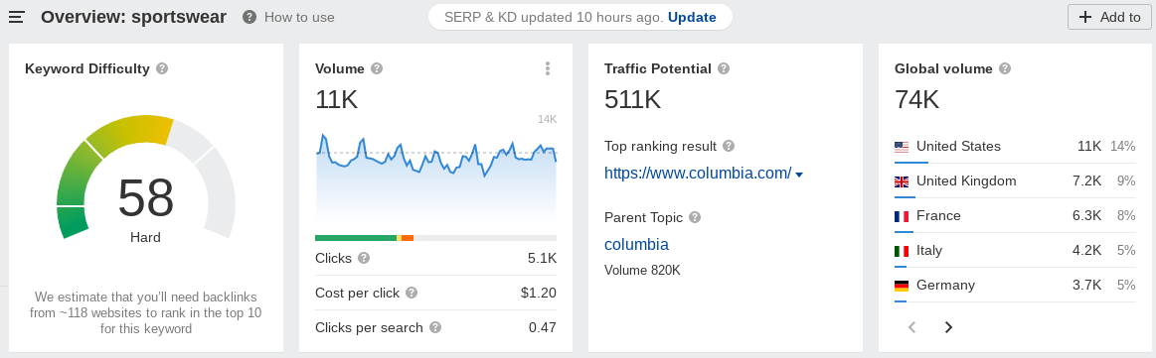Viewport: 1156px width, 358px height.
Task: Click the Update link for SERP & KD
Action: coord(692,17)
